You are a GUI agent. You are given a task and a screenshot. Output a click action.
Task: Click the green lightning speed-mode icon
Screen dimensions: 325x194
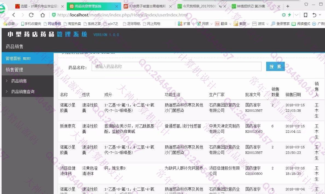pos(289,15)
